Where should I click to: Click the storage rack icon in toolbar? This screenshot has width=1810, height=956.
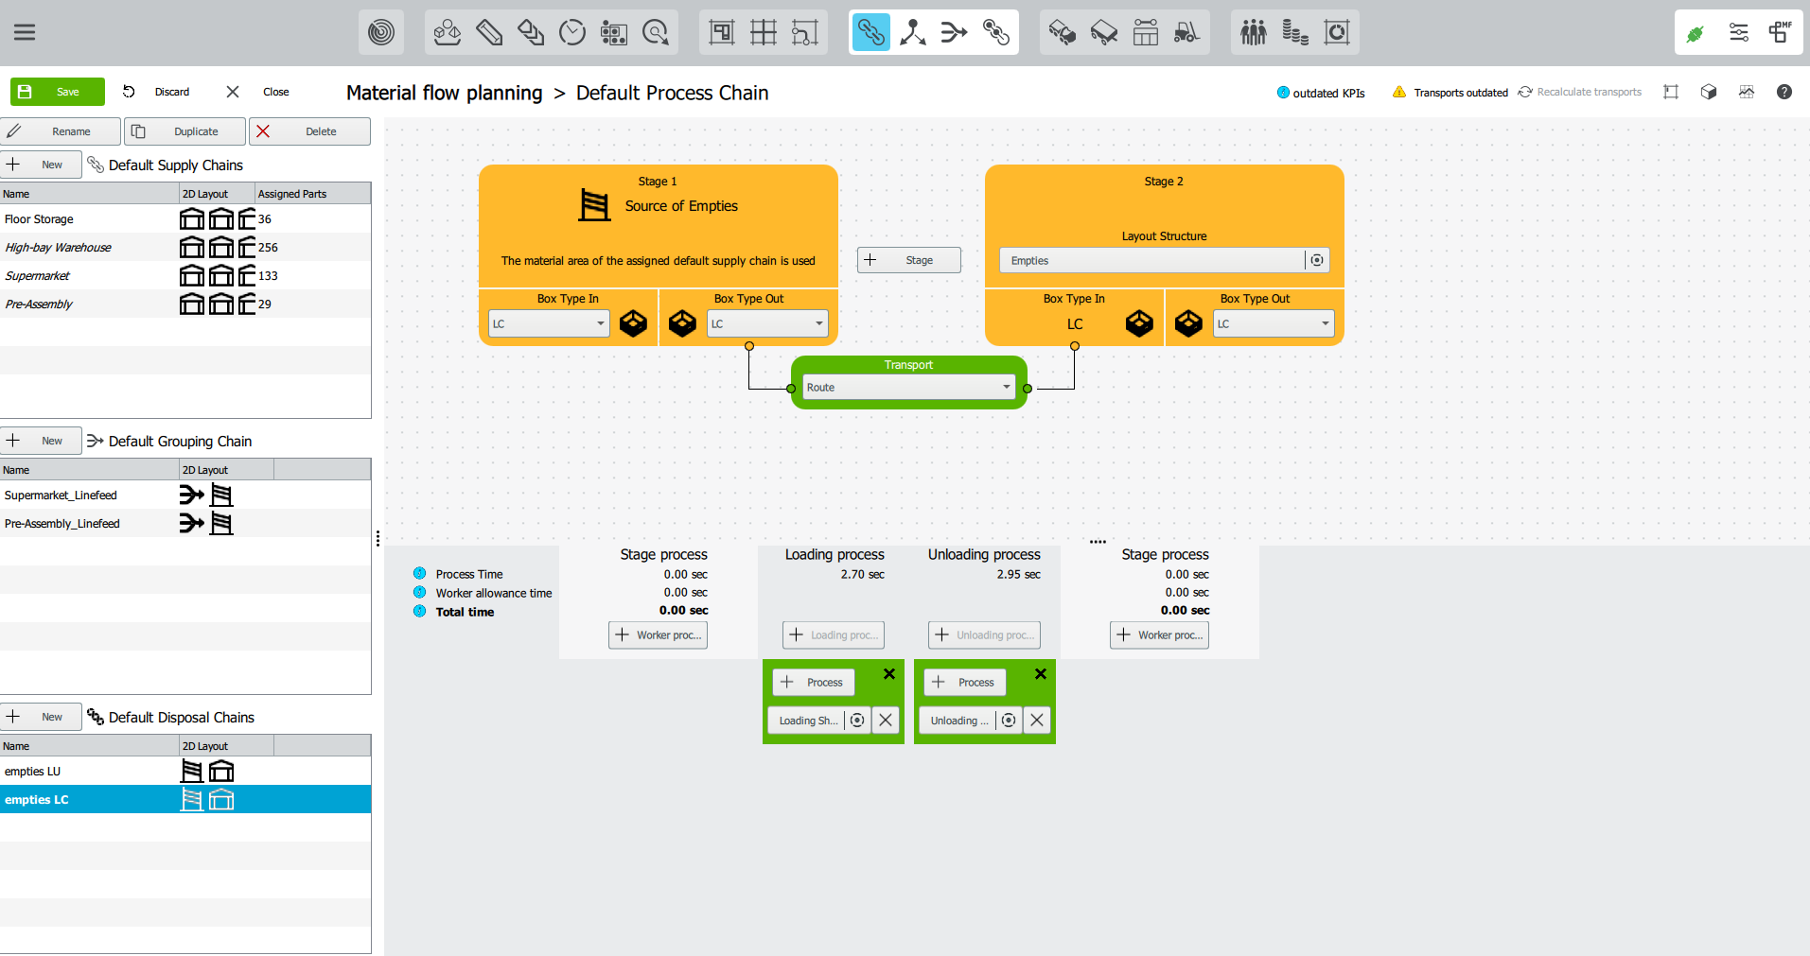[1146, 33]
